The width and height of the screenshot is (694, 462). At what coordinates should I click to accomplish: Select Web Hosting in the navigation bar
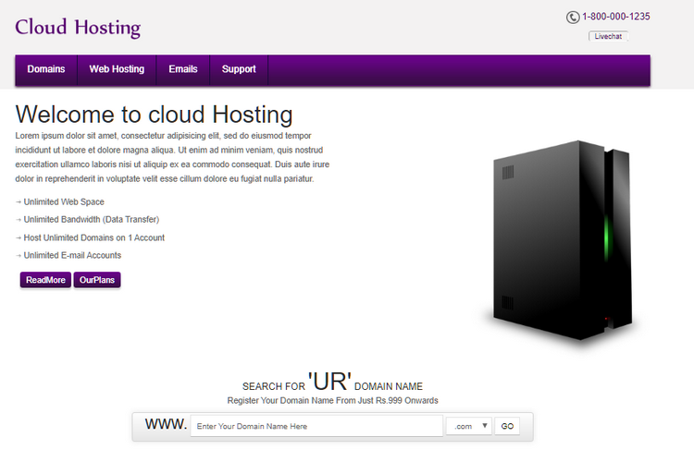point(117,69)
